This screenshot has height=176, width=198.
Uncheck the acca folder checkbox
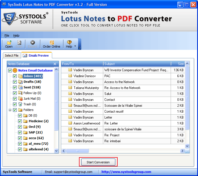point(20,138)
